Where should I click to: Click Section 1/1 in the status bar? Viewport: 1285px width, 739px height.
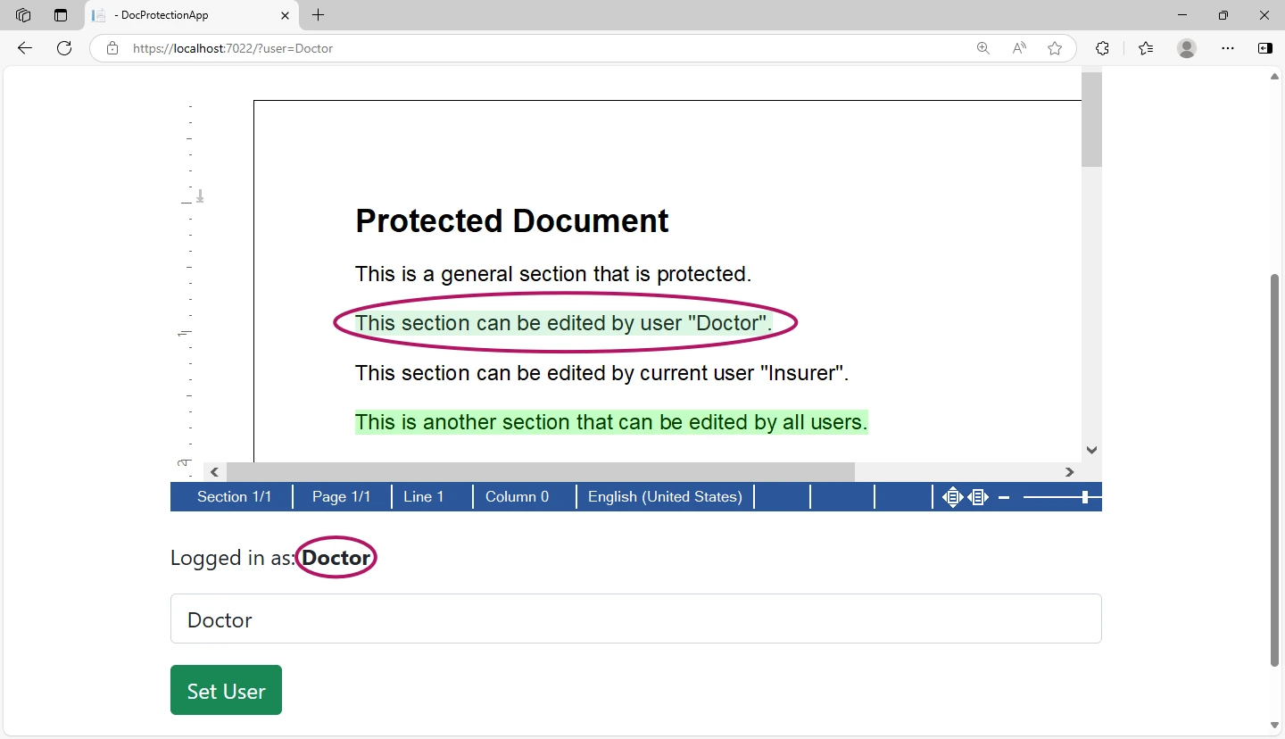(234, 497)
